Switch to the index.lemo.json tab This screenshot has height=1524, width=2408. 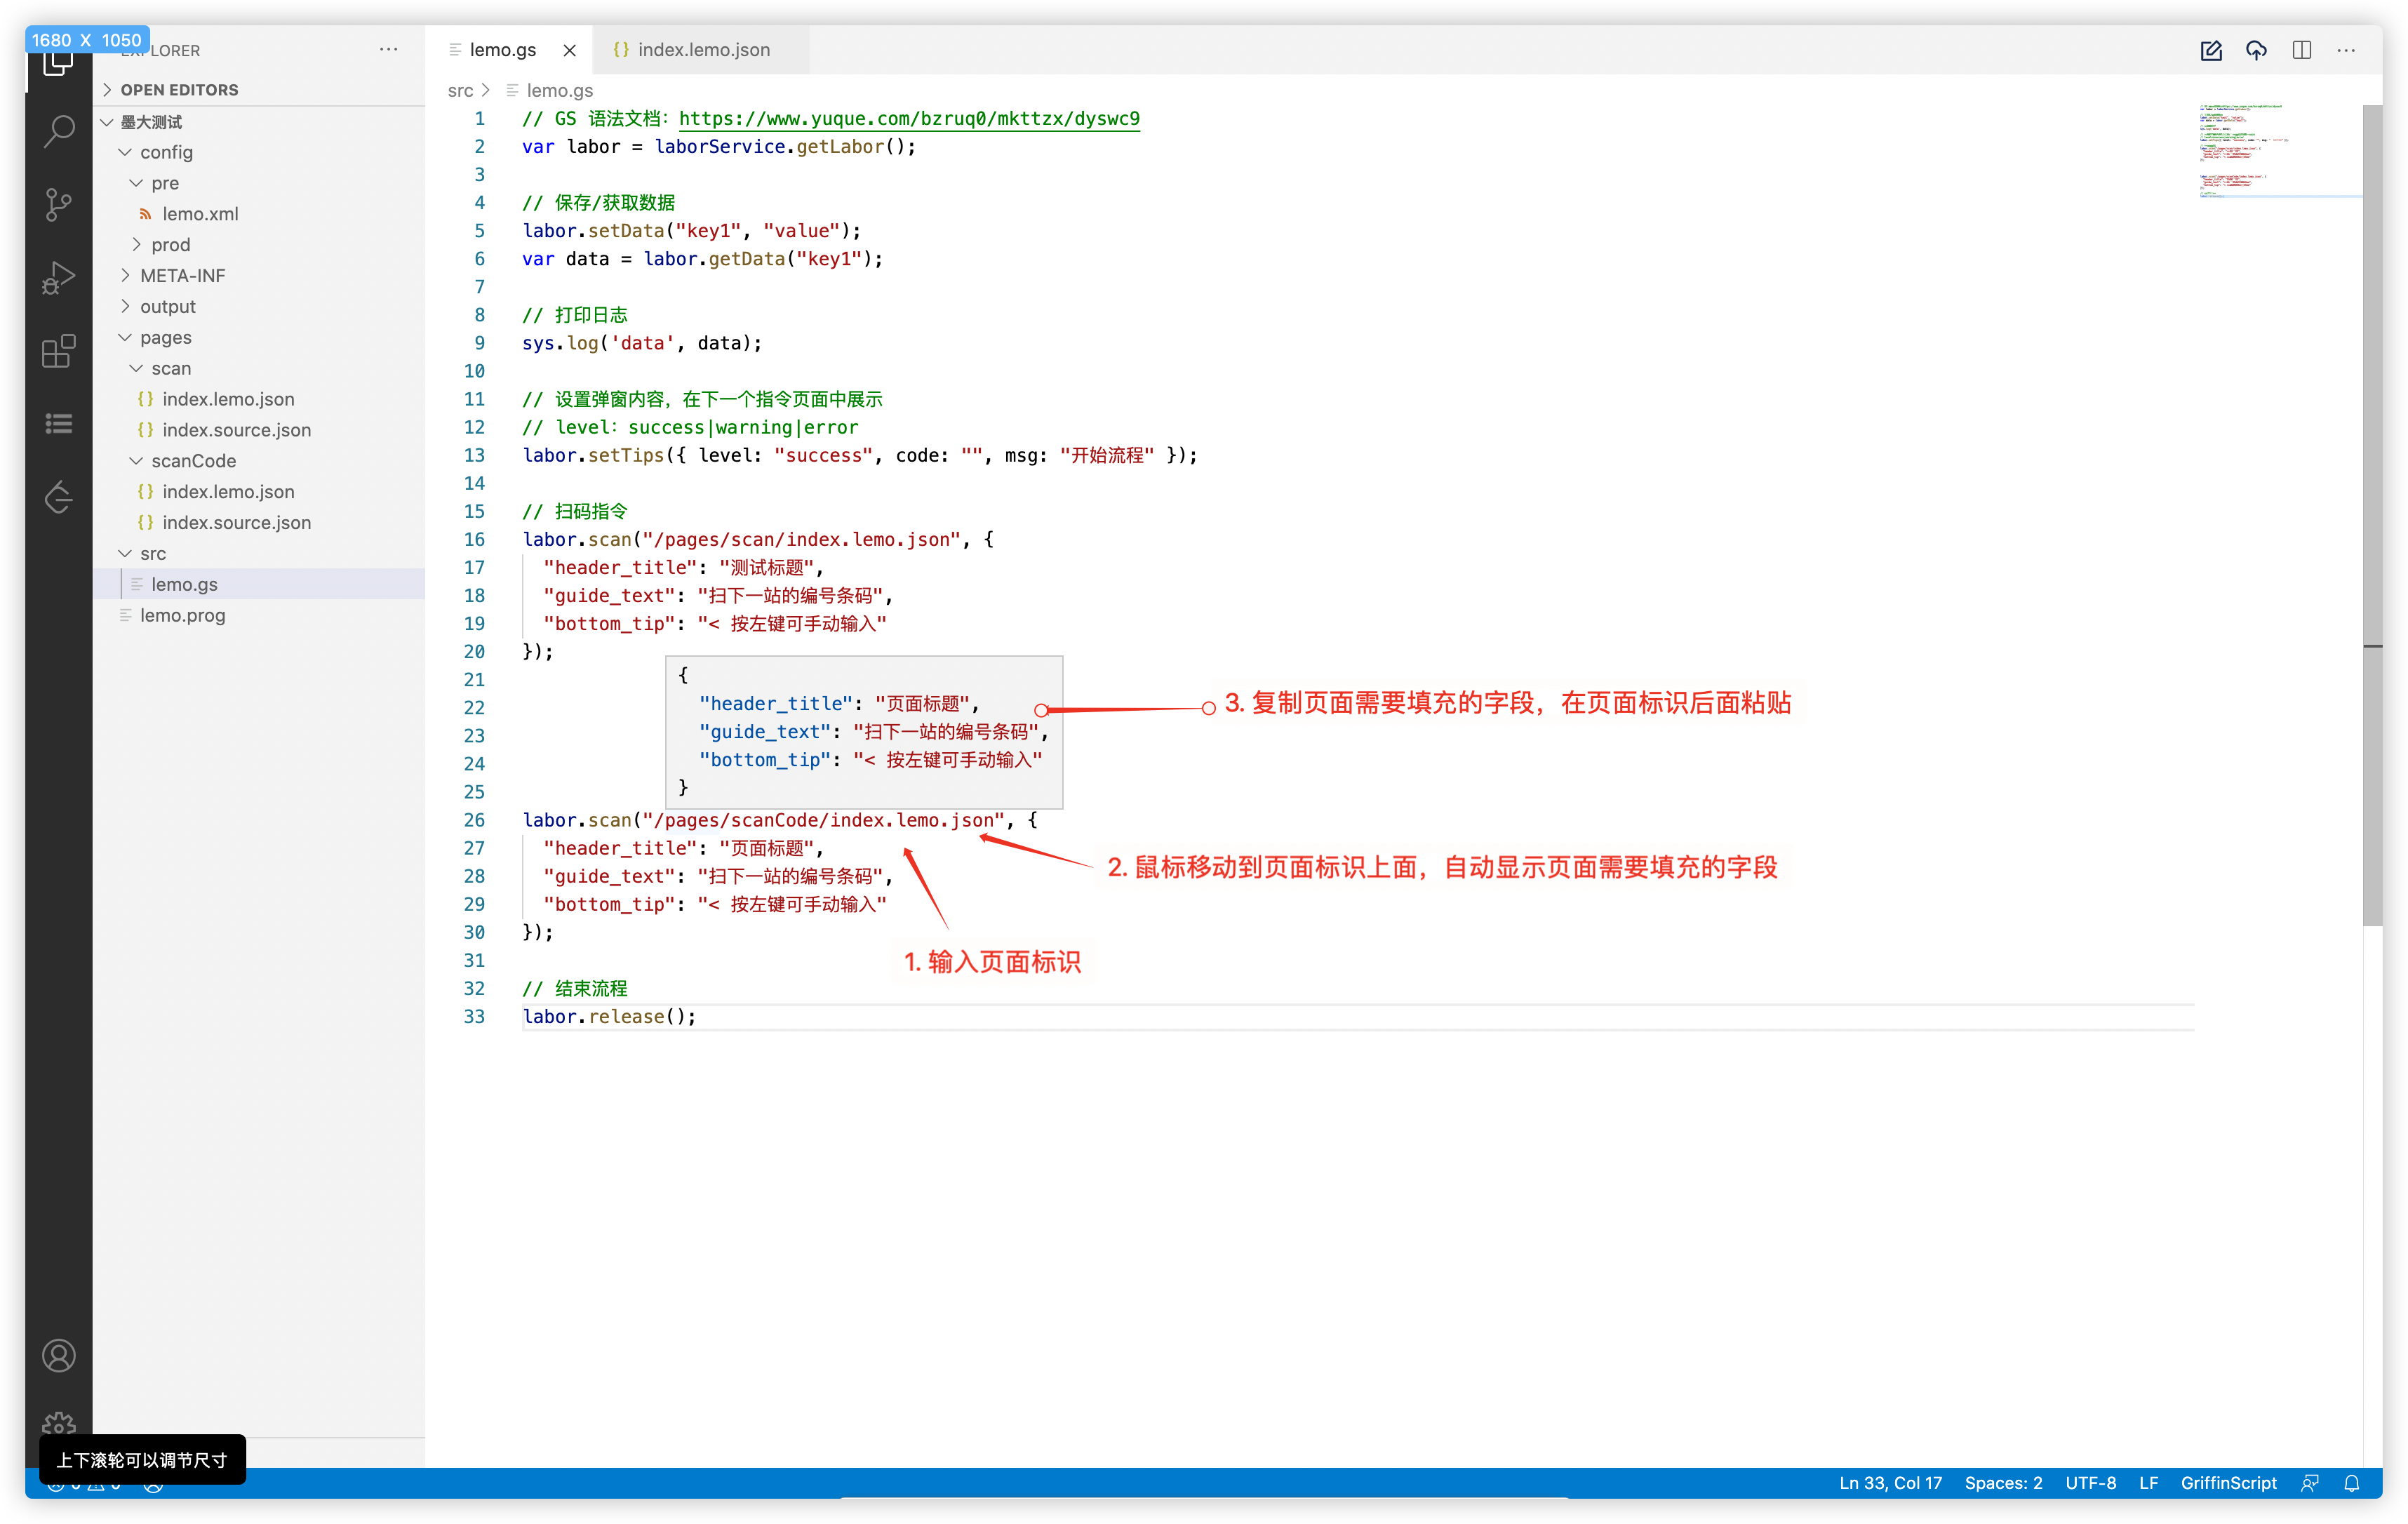click(x=703, y=50)
